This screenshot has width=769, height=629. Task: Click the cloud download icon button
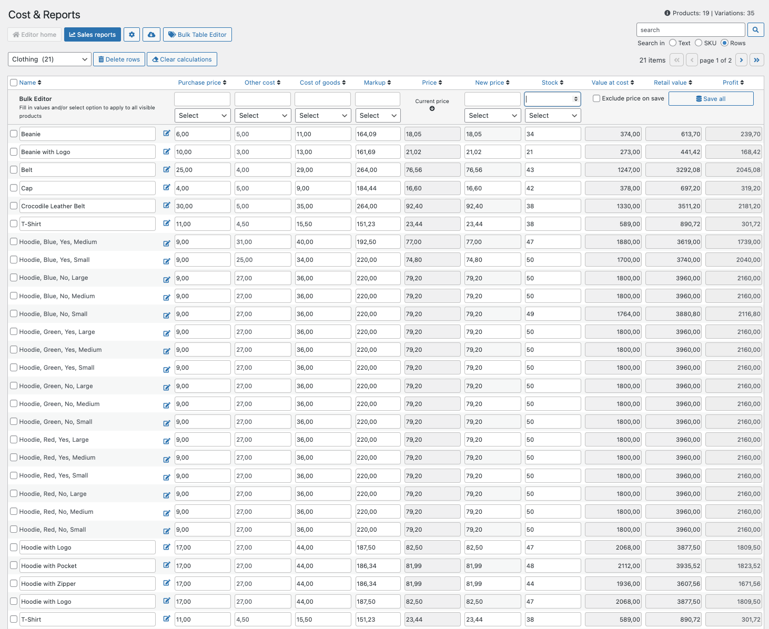click(x=151, y=35)
